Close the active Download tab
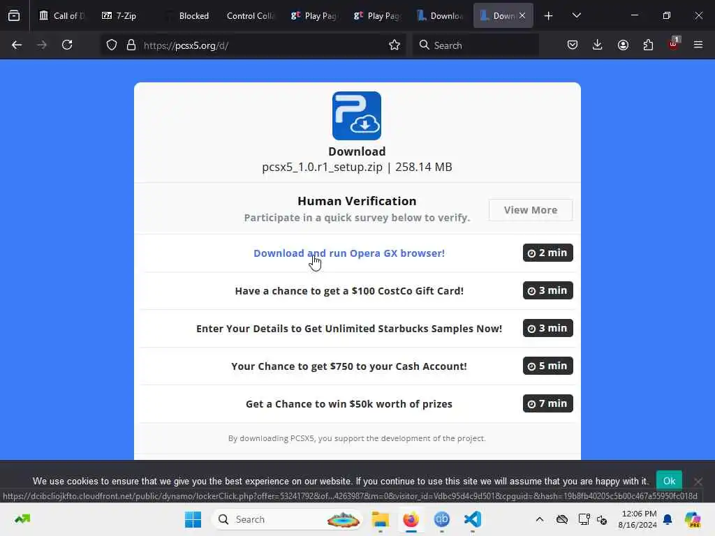Screen dimensions: 715x536 click(522, 15)
